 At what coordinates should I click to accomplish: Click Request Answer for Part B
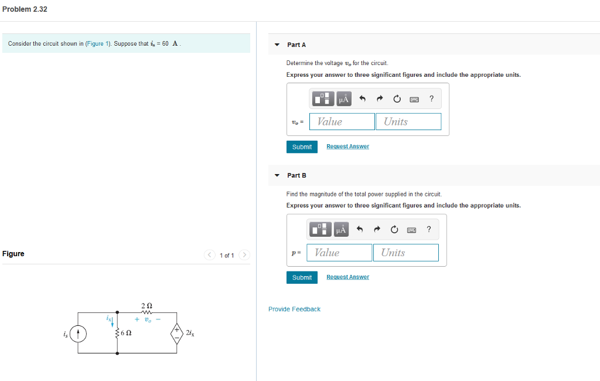(347, 277)
